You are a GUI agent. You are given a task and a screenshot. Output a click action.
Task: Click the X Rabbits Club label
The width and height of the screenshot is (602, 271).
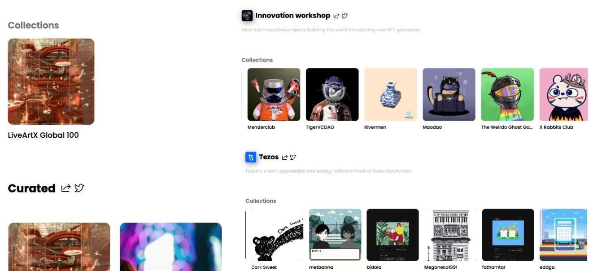[x=556, y=127]
